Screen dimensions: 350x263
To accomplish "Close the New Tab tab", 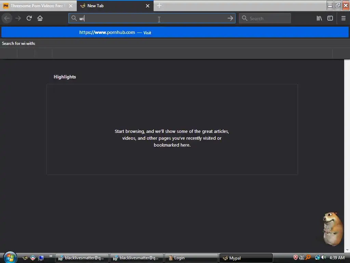I will click(148, 6).
